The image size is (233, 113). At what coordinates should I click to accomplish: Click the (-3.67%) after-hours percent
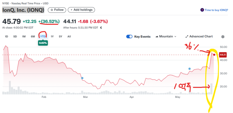(99, 22)
